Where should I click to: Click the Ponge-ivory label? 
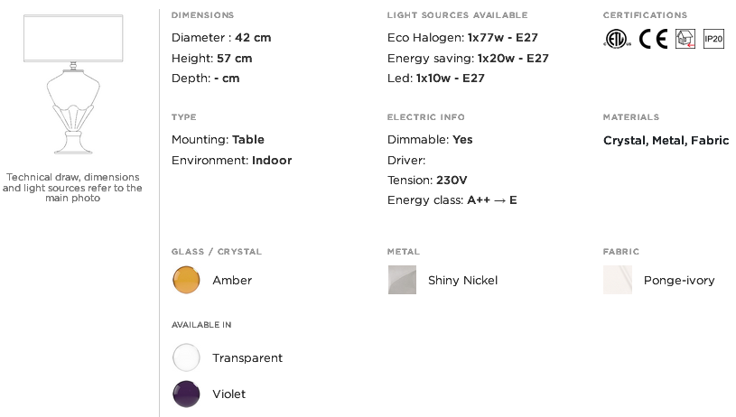[679, 281]
